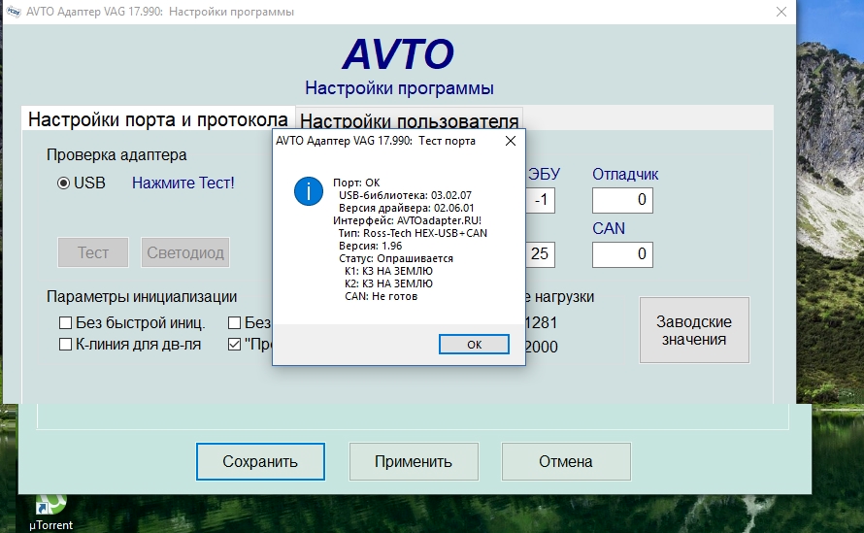Click the Тест button

click(x=93, y=252)
